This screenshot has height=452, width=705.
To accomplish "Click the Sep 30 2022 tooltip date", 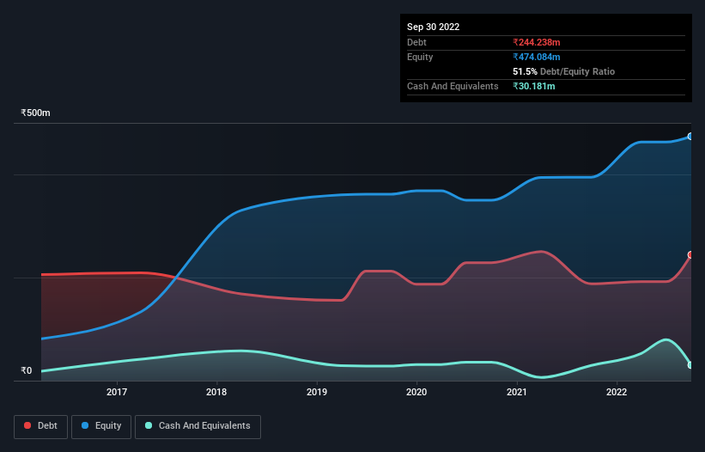I will click(x=433, y=27).
